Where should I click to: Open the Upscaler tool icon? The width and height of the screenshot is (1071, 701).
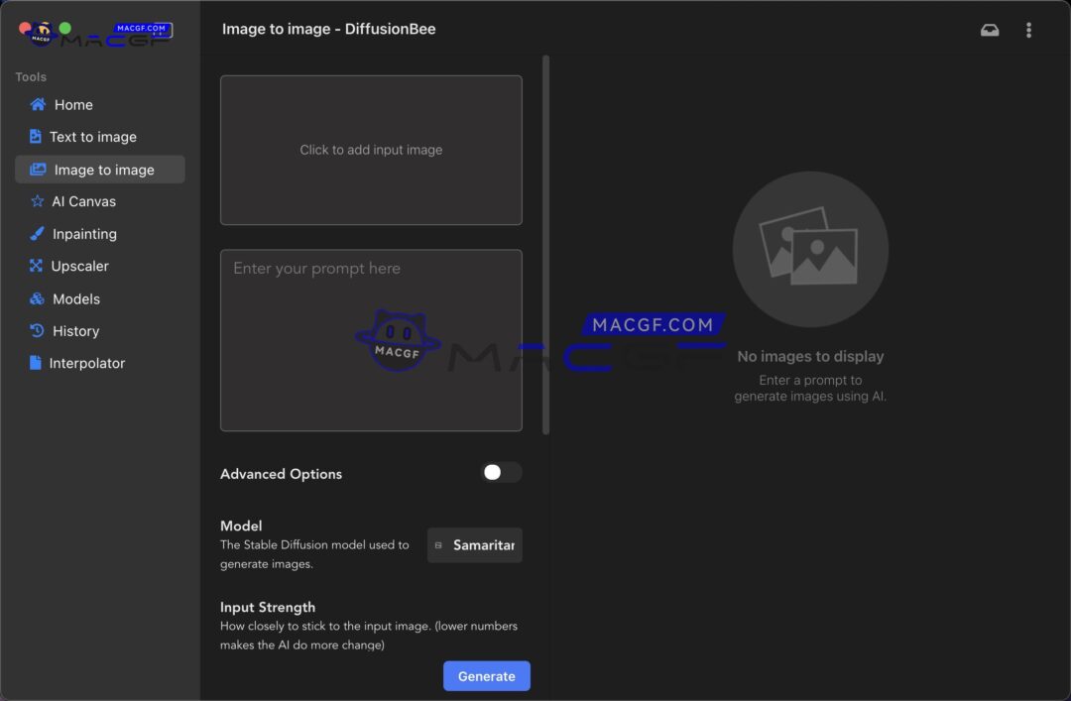pyautogui.click(x=36, y=266)
